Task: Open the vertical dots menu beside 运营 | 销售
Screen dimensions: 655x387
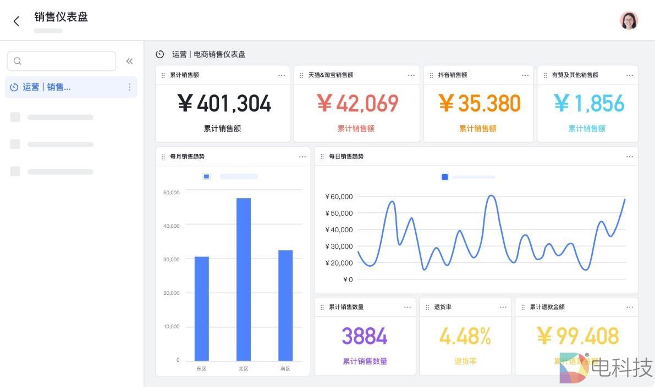Action: 130,87
